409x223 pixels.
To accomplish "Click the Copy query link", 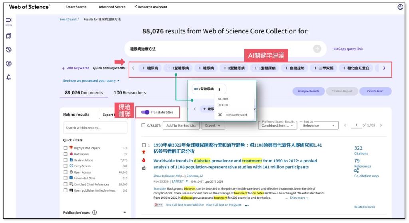I will tap(347, 49).
